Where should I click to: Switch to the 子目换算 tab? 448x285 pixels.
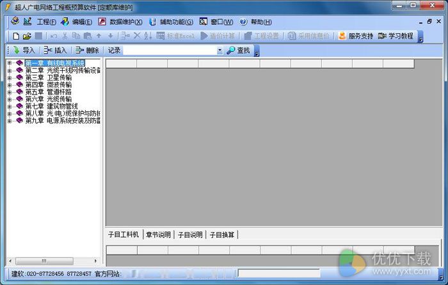[x=222, y=235]
